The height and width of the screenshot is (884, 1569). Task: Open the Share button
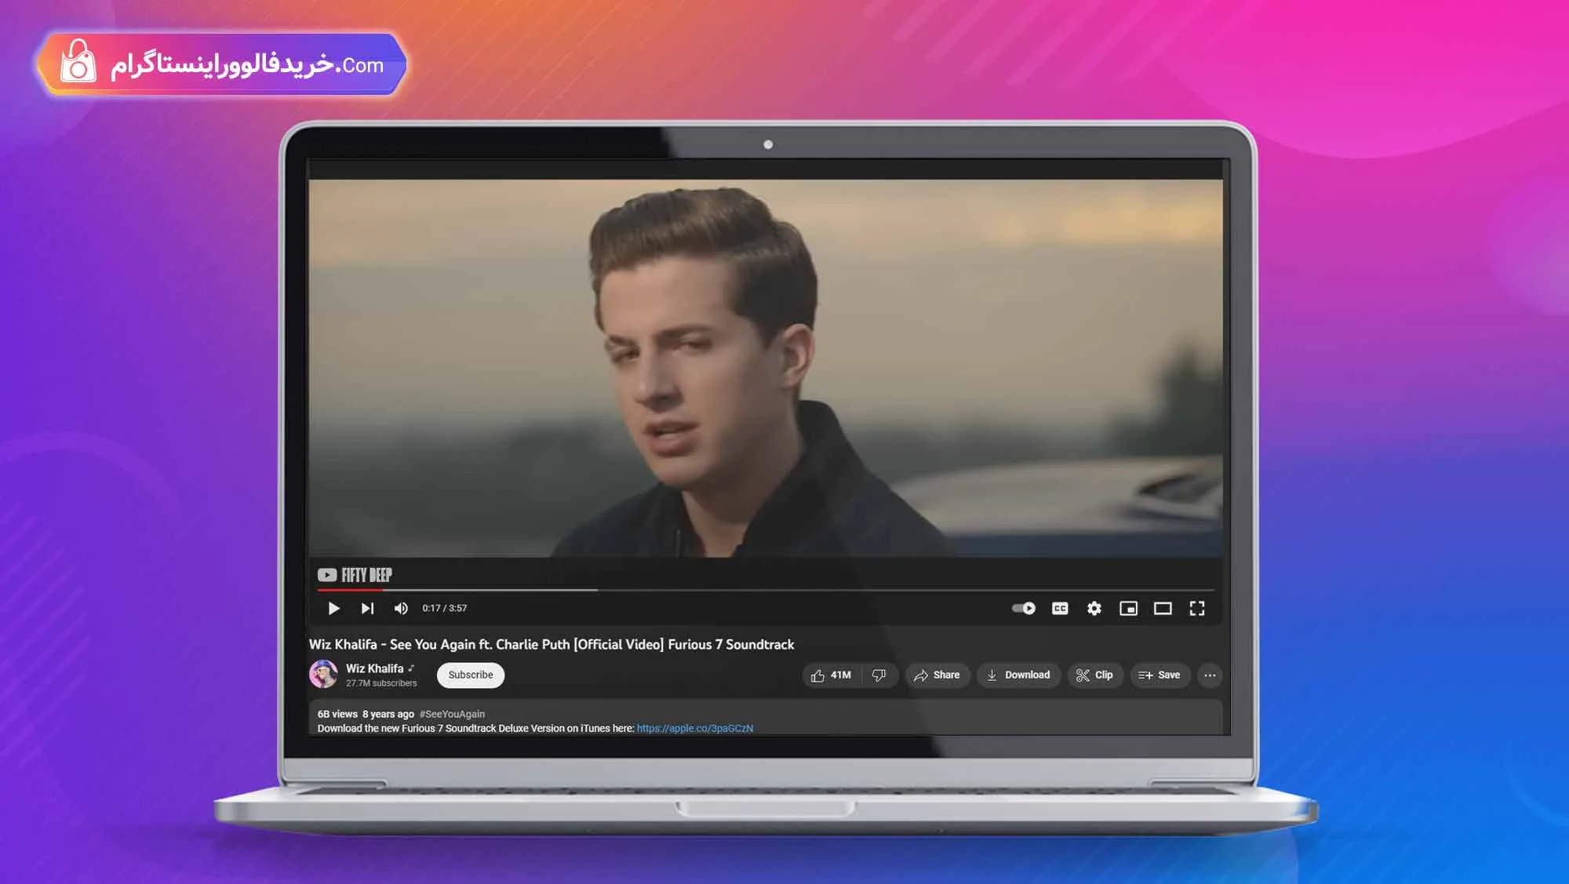pos(937,675)
